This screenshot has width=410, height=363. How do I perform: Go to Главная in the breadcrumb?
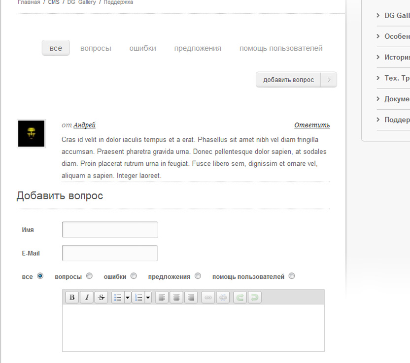(x=29, y=2)
